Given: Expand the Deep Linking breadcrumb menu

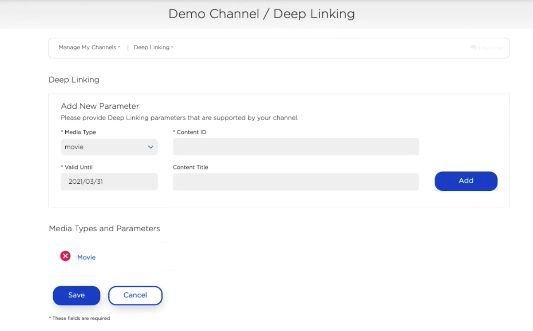Looking at the screenshot, I should [153, 48].
